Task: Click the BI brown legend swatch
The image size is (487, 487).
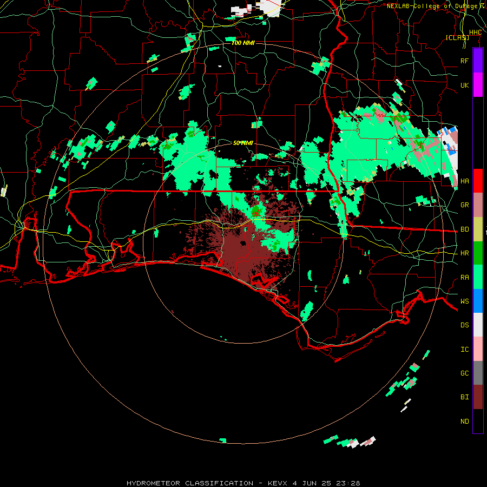Action: 478,397
